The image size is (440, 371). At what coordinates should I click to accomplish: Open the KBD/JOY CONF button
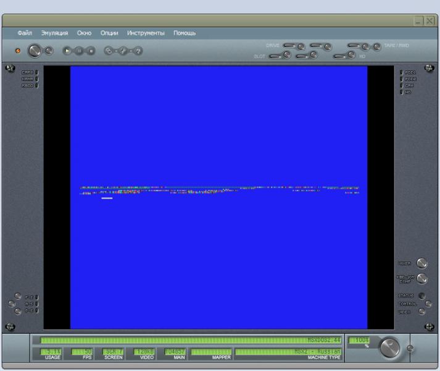(x=422, y=279)
